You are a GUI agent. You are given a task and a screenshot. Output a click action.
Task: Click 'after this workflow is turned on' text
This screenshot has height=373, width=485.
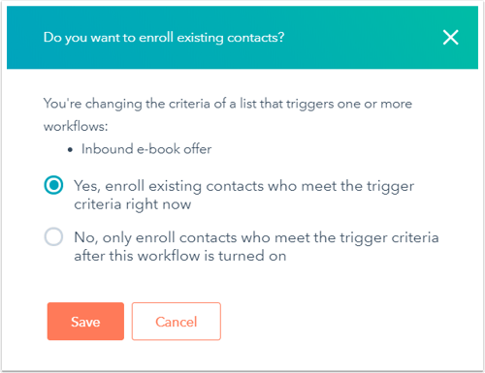tap(180, 256)
